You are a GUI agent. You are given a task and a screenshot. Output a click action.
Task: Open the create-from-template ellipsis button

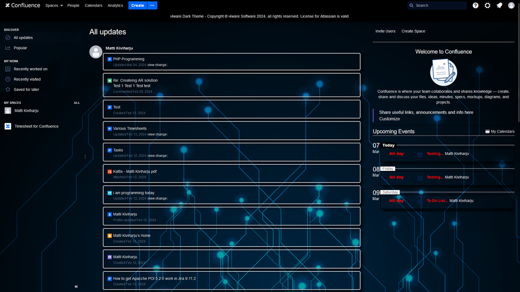[152, 5]
